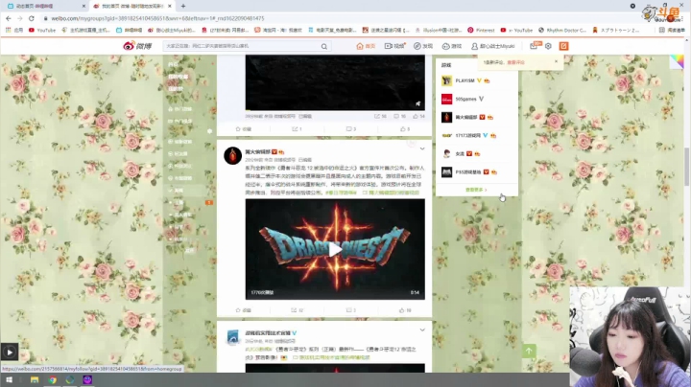Viewport: 691px width, 387px height.
Task: Play the Dragon Quest XII video
Action: pos(335,249)
